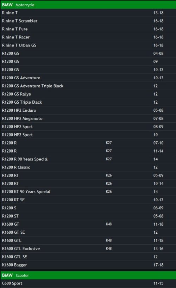
Task: Open K1600 GT K48 years 11-18
Action: tap(88, 224)
